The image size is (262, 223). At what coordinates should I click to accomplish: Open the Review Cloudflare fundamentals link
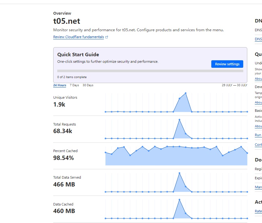coord(78,37)
